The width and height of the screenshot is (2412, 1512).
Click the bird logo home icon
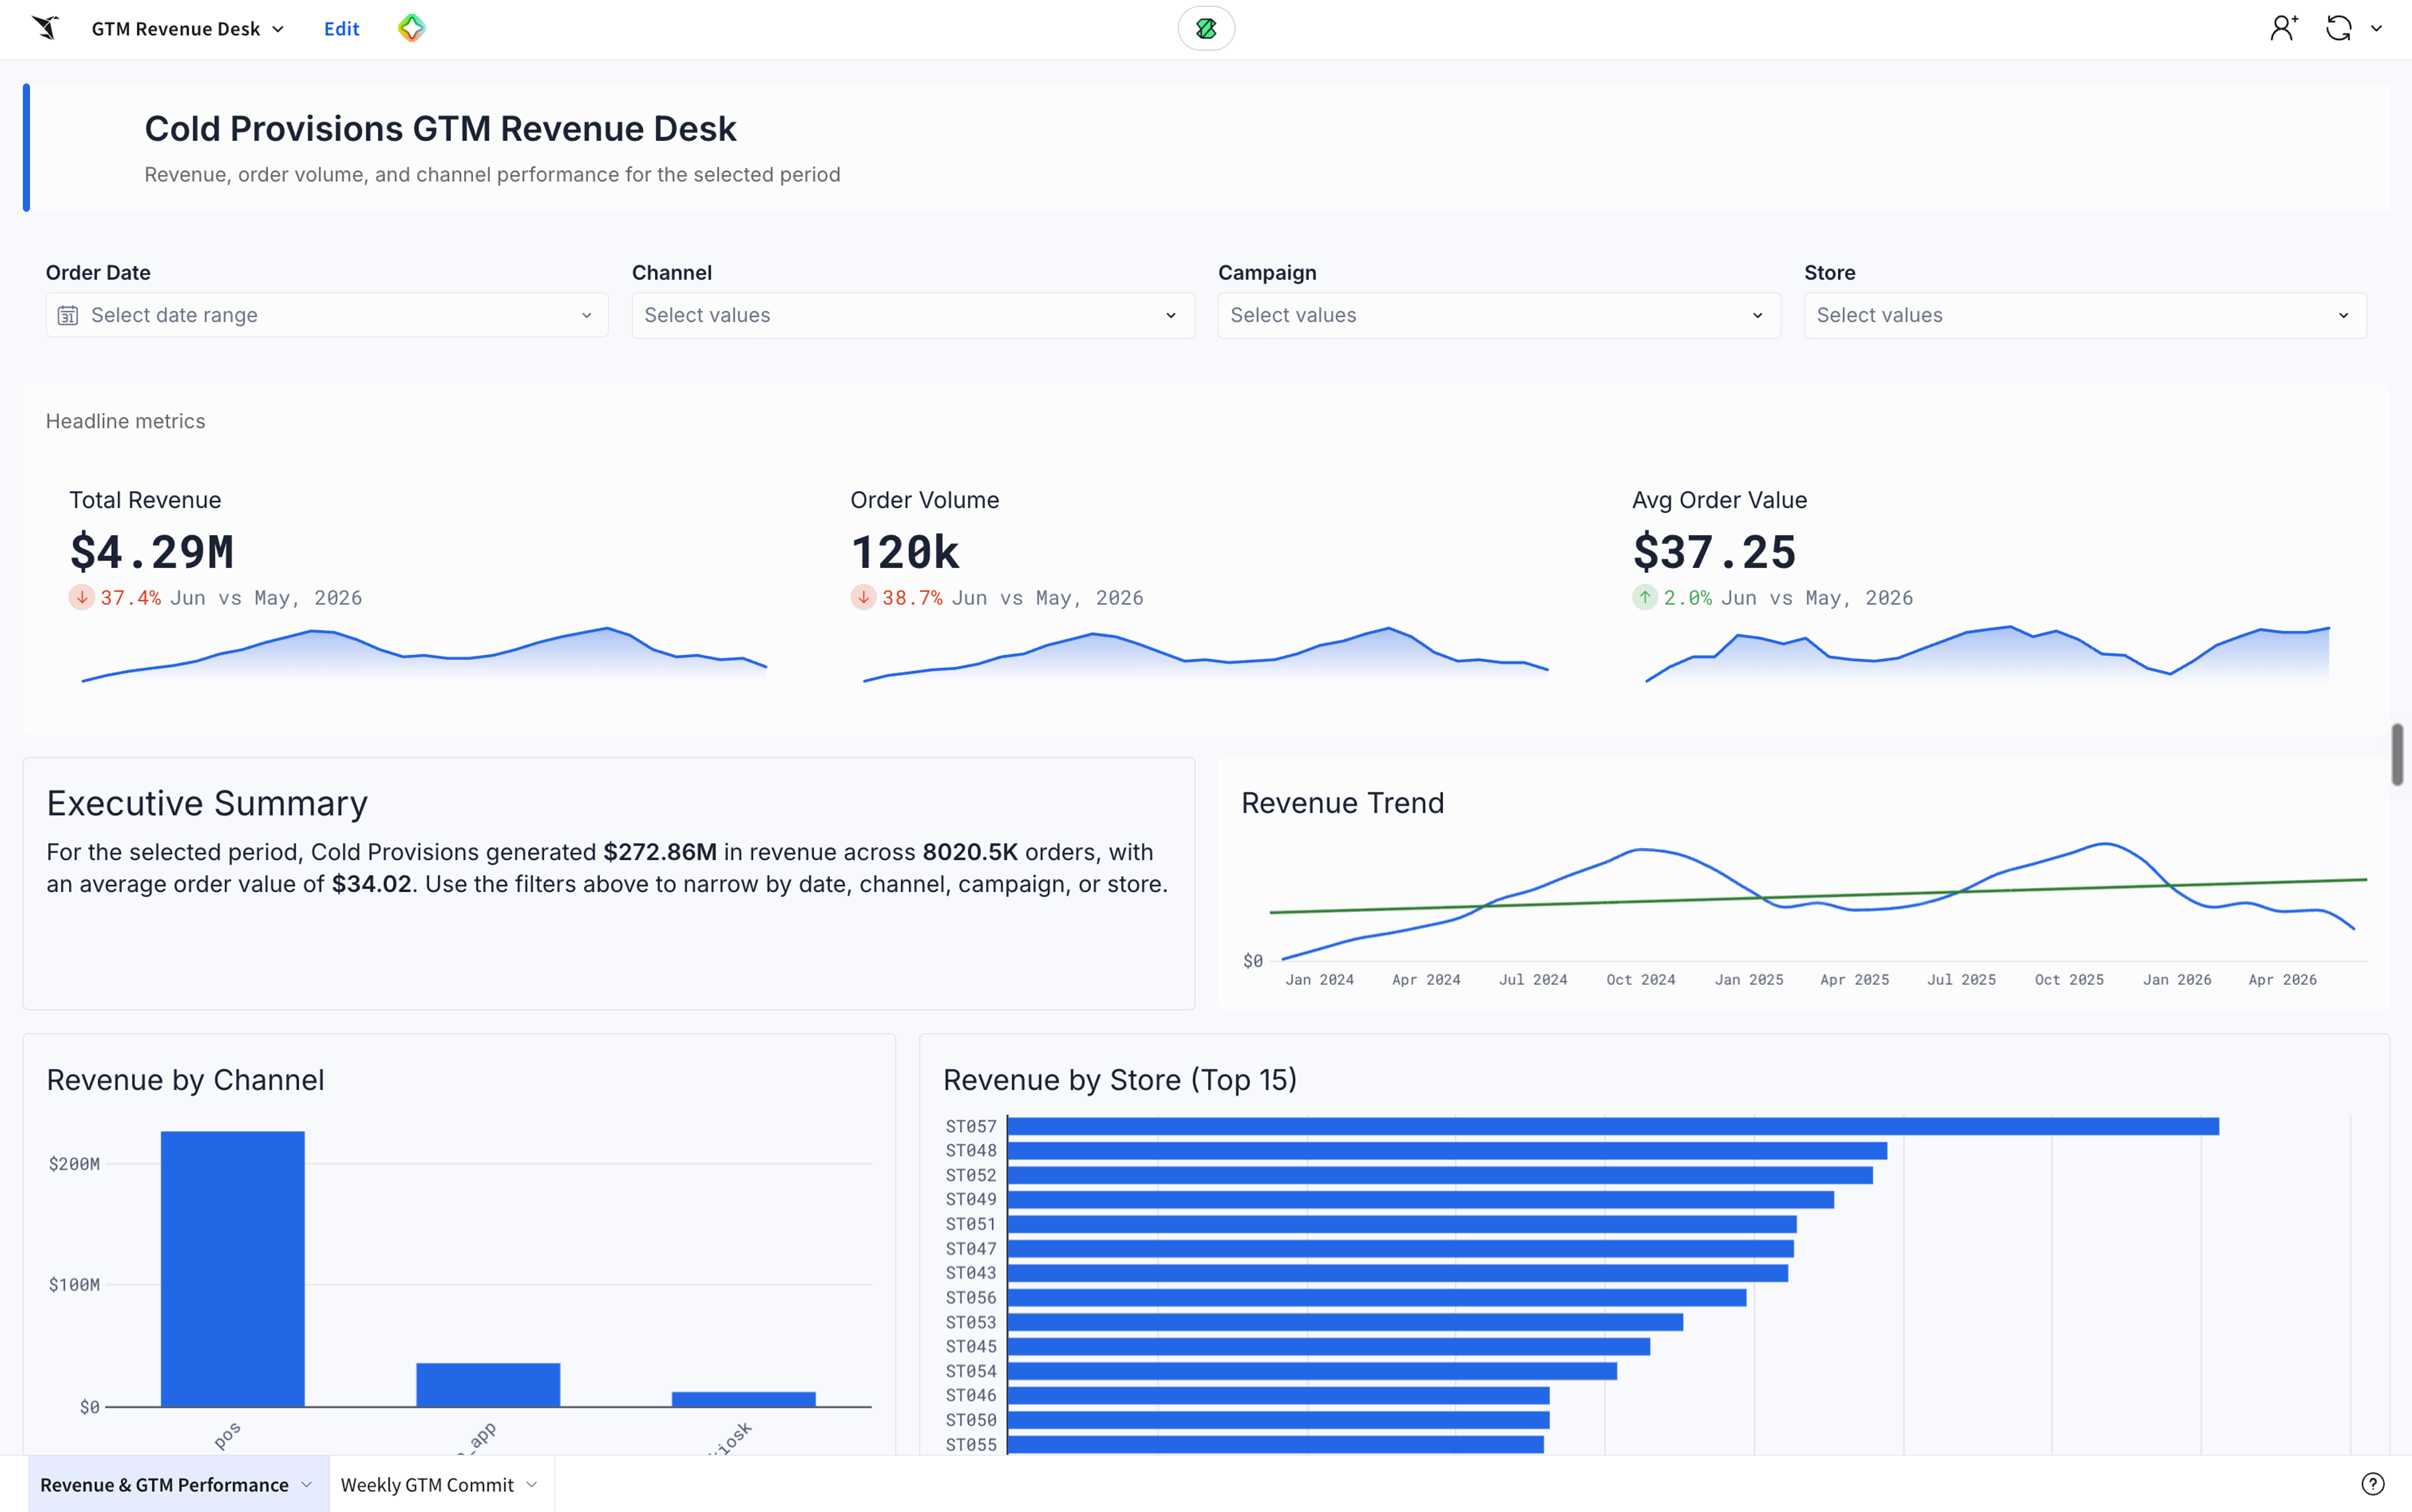point(45,28)
